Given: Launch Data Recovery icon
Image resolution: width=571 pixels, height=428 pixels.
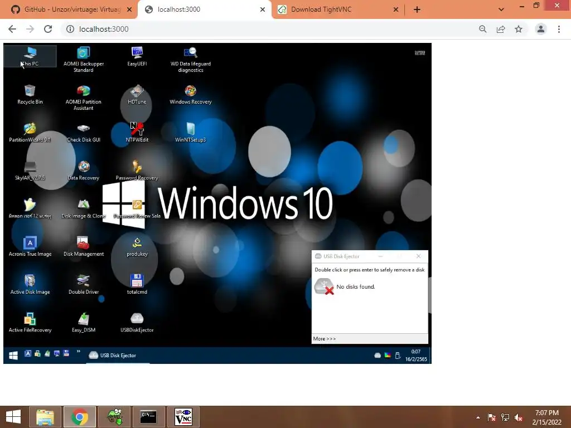Looking at the screenshot, I should 84,171.
